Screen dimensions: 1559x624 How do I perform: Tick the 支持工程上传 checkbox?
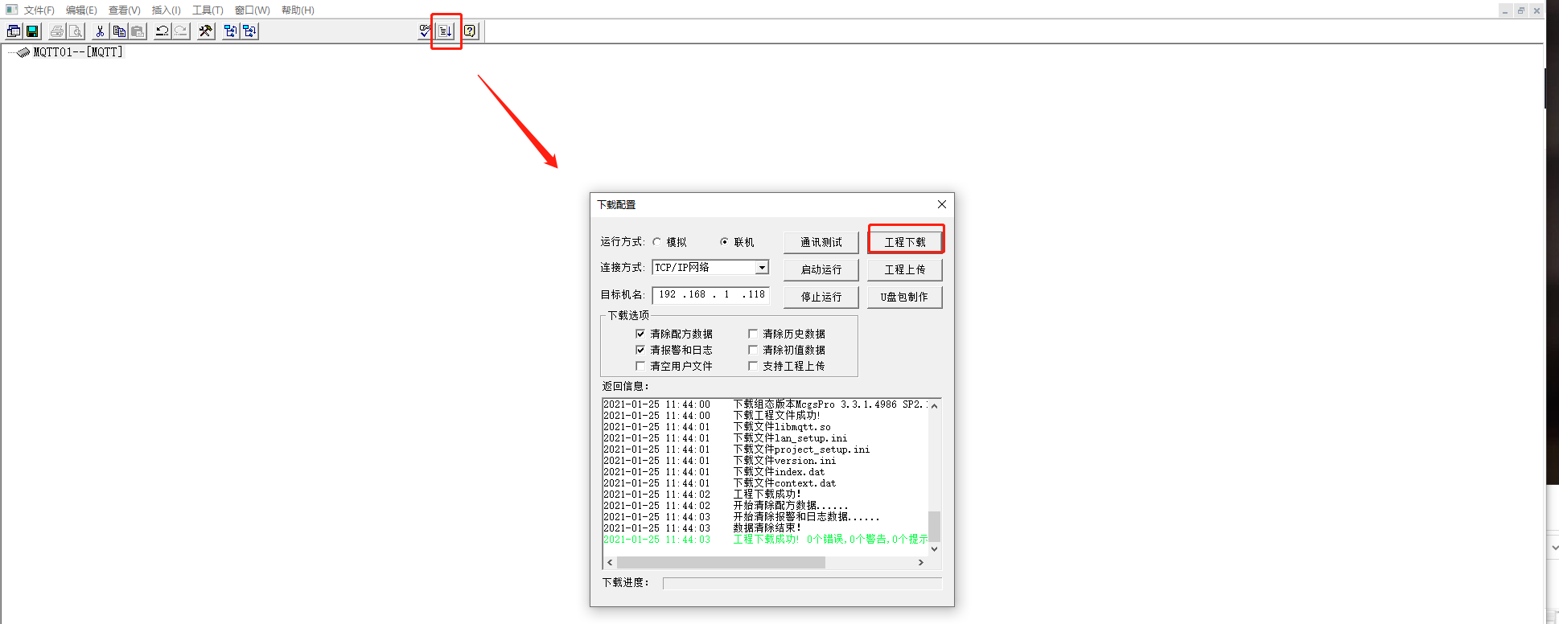point(753,366)
